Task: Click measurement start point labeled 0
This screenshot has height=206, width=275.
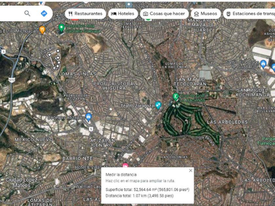Action: coord(49,55)
